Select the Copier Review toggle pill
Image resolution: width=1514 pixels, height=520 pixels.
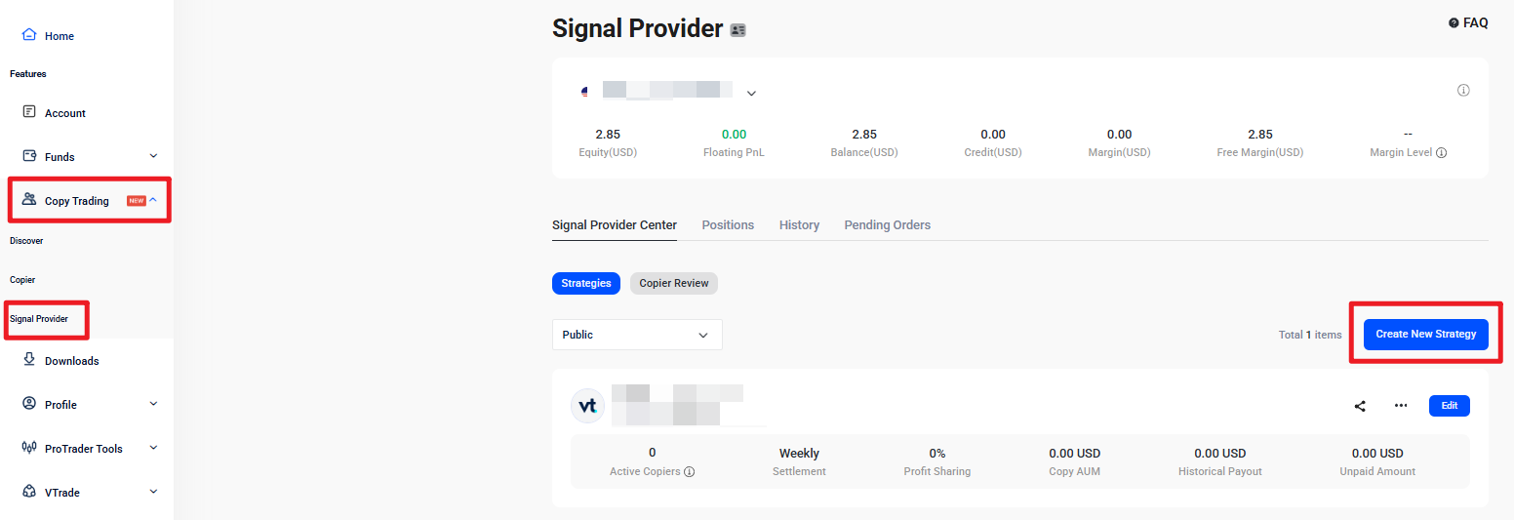[674, 283]
